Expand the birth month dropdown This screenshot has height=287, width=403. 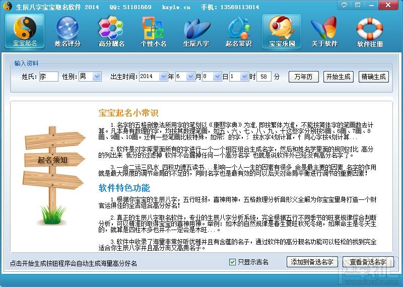coord(190,77)
